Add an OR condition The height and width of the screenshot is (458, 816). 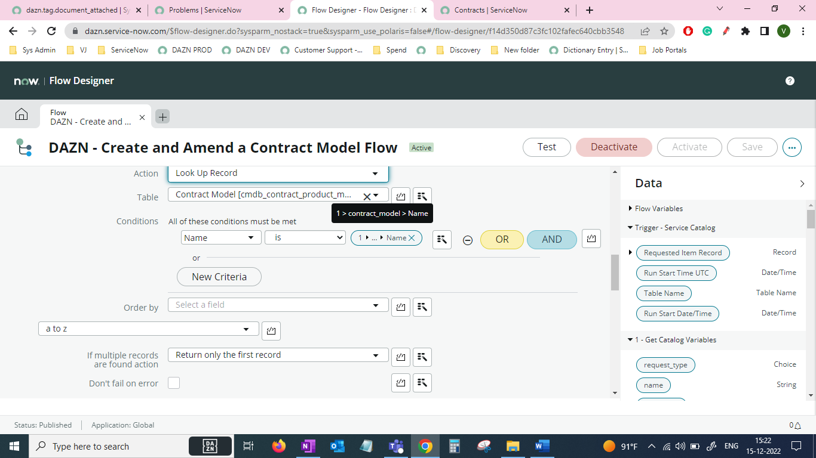502,239
